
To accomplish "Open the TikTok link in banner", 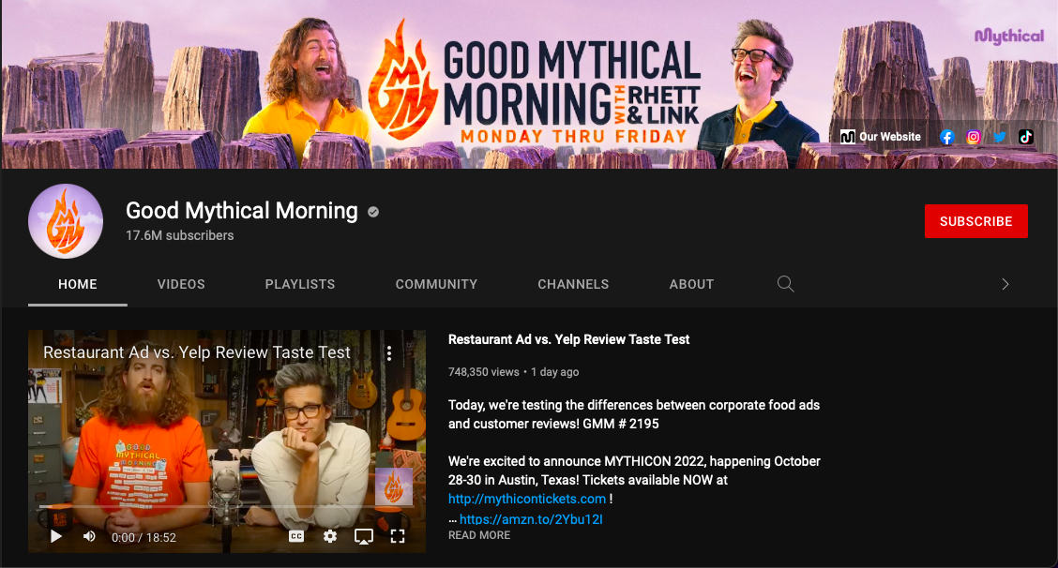I will pos(1025,137).
